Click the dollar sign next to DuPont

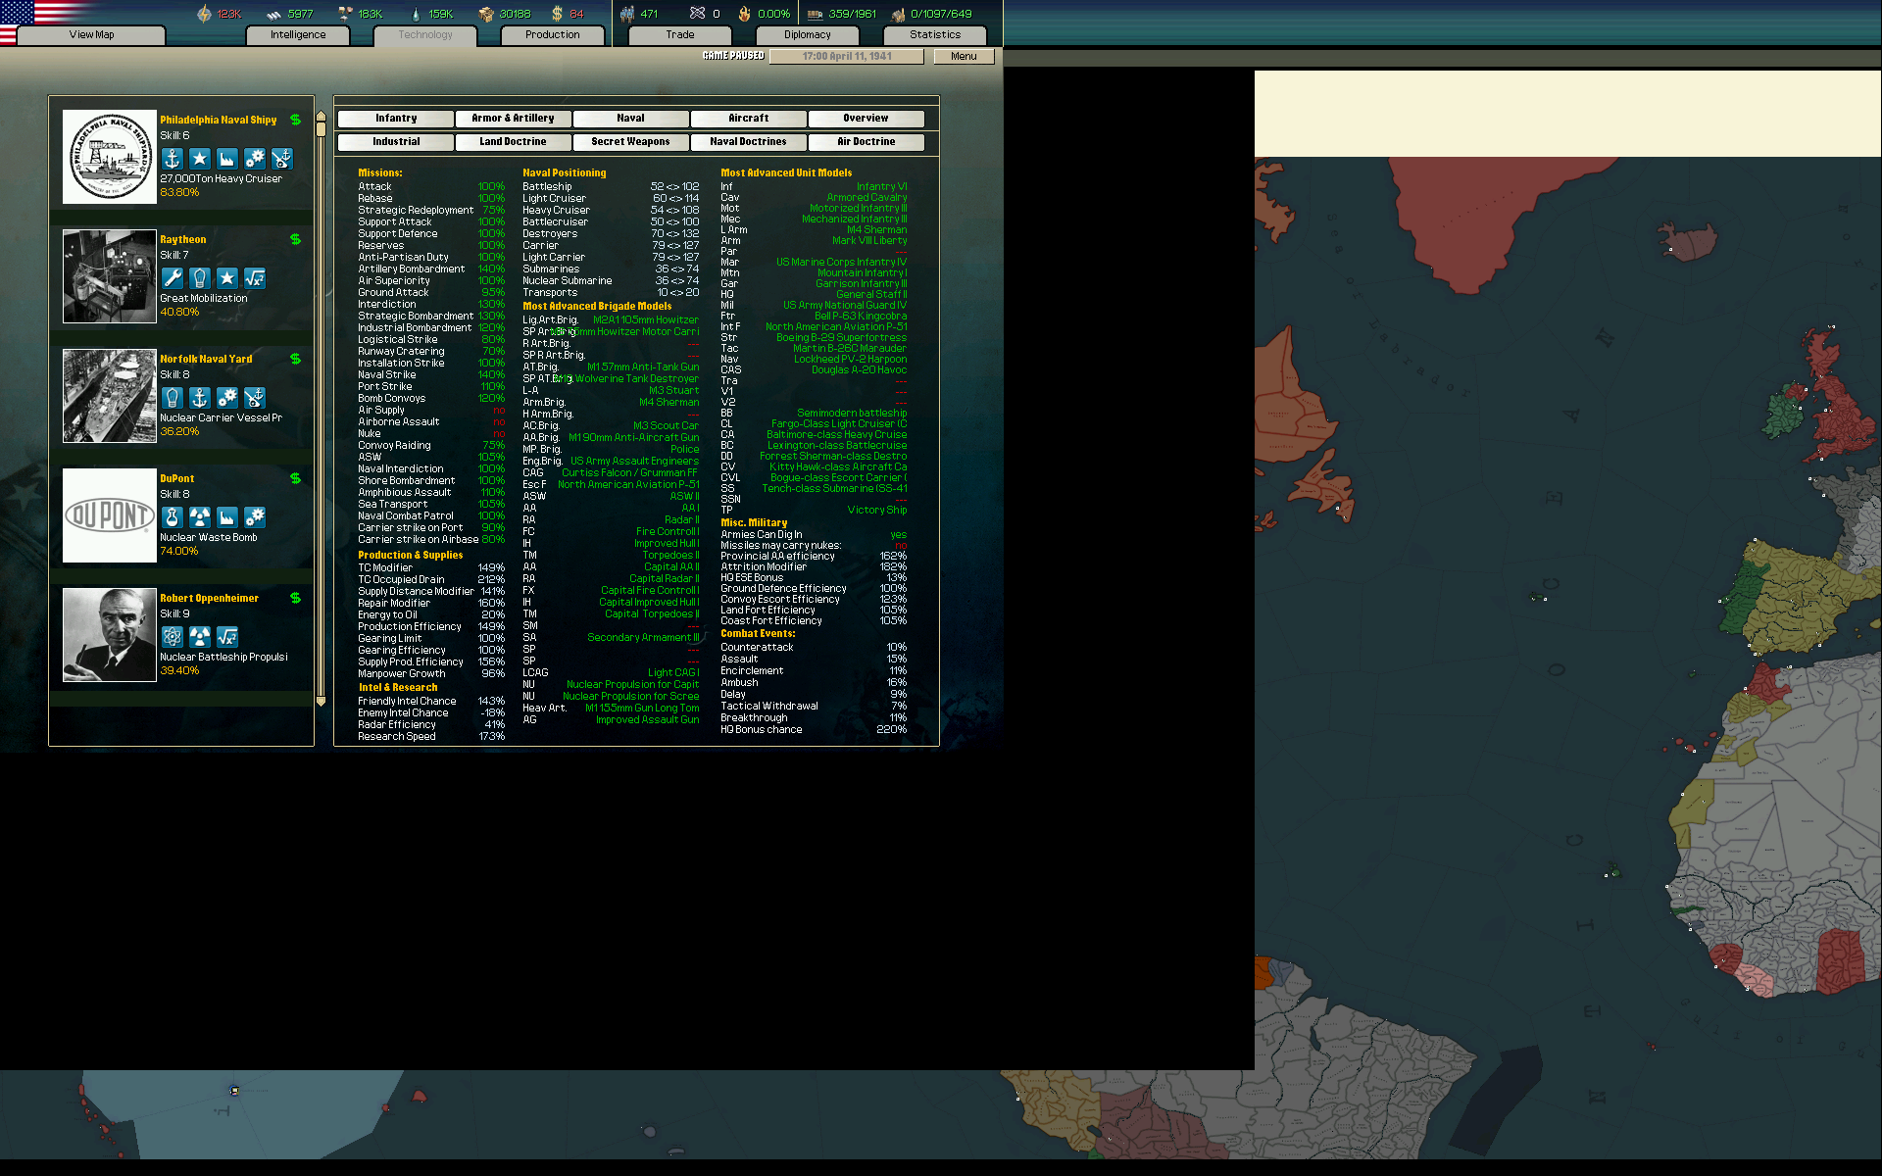click(295, 478)
